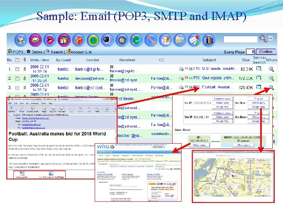Click Whois query under IP 122.116.65.211 result

(199, 145)
